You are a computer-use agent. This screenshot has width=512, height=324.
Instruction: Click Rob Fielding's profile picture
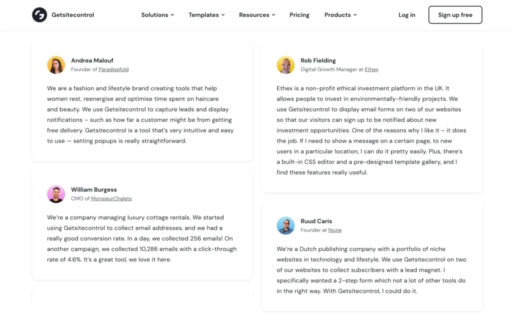[285, 65]
